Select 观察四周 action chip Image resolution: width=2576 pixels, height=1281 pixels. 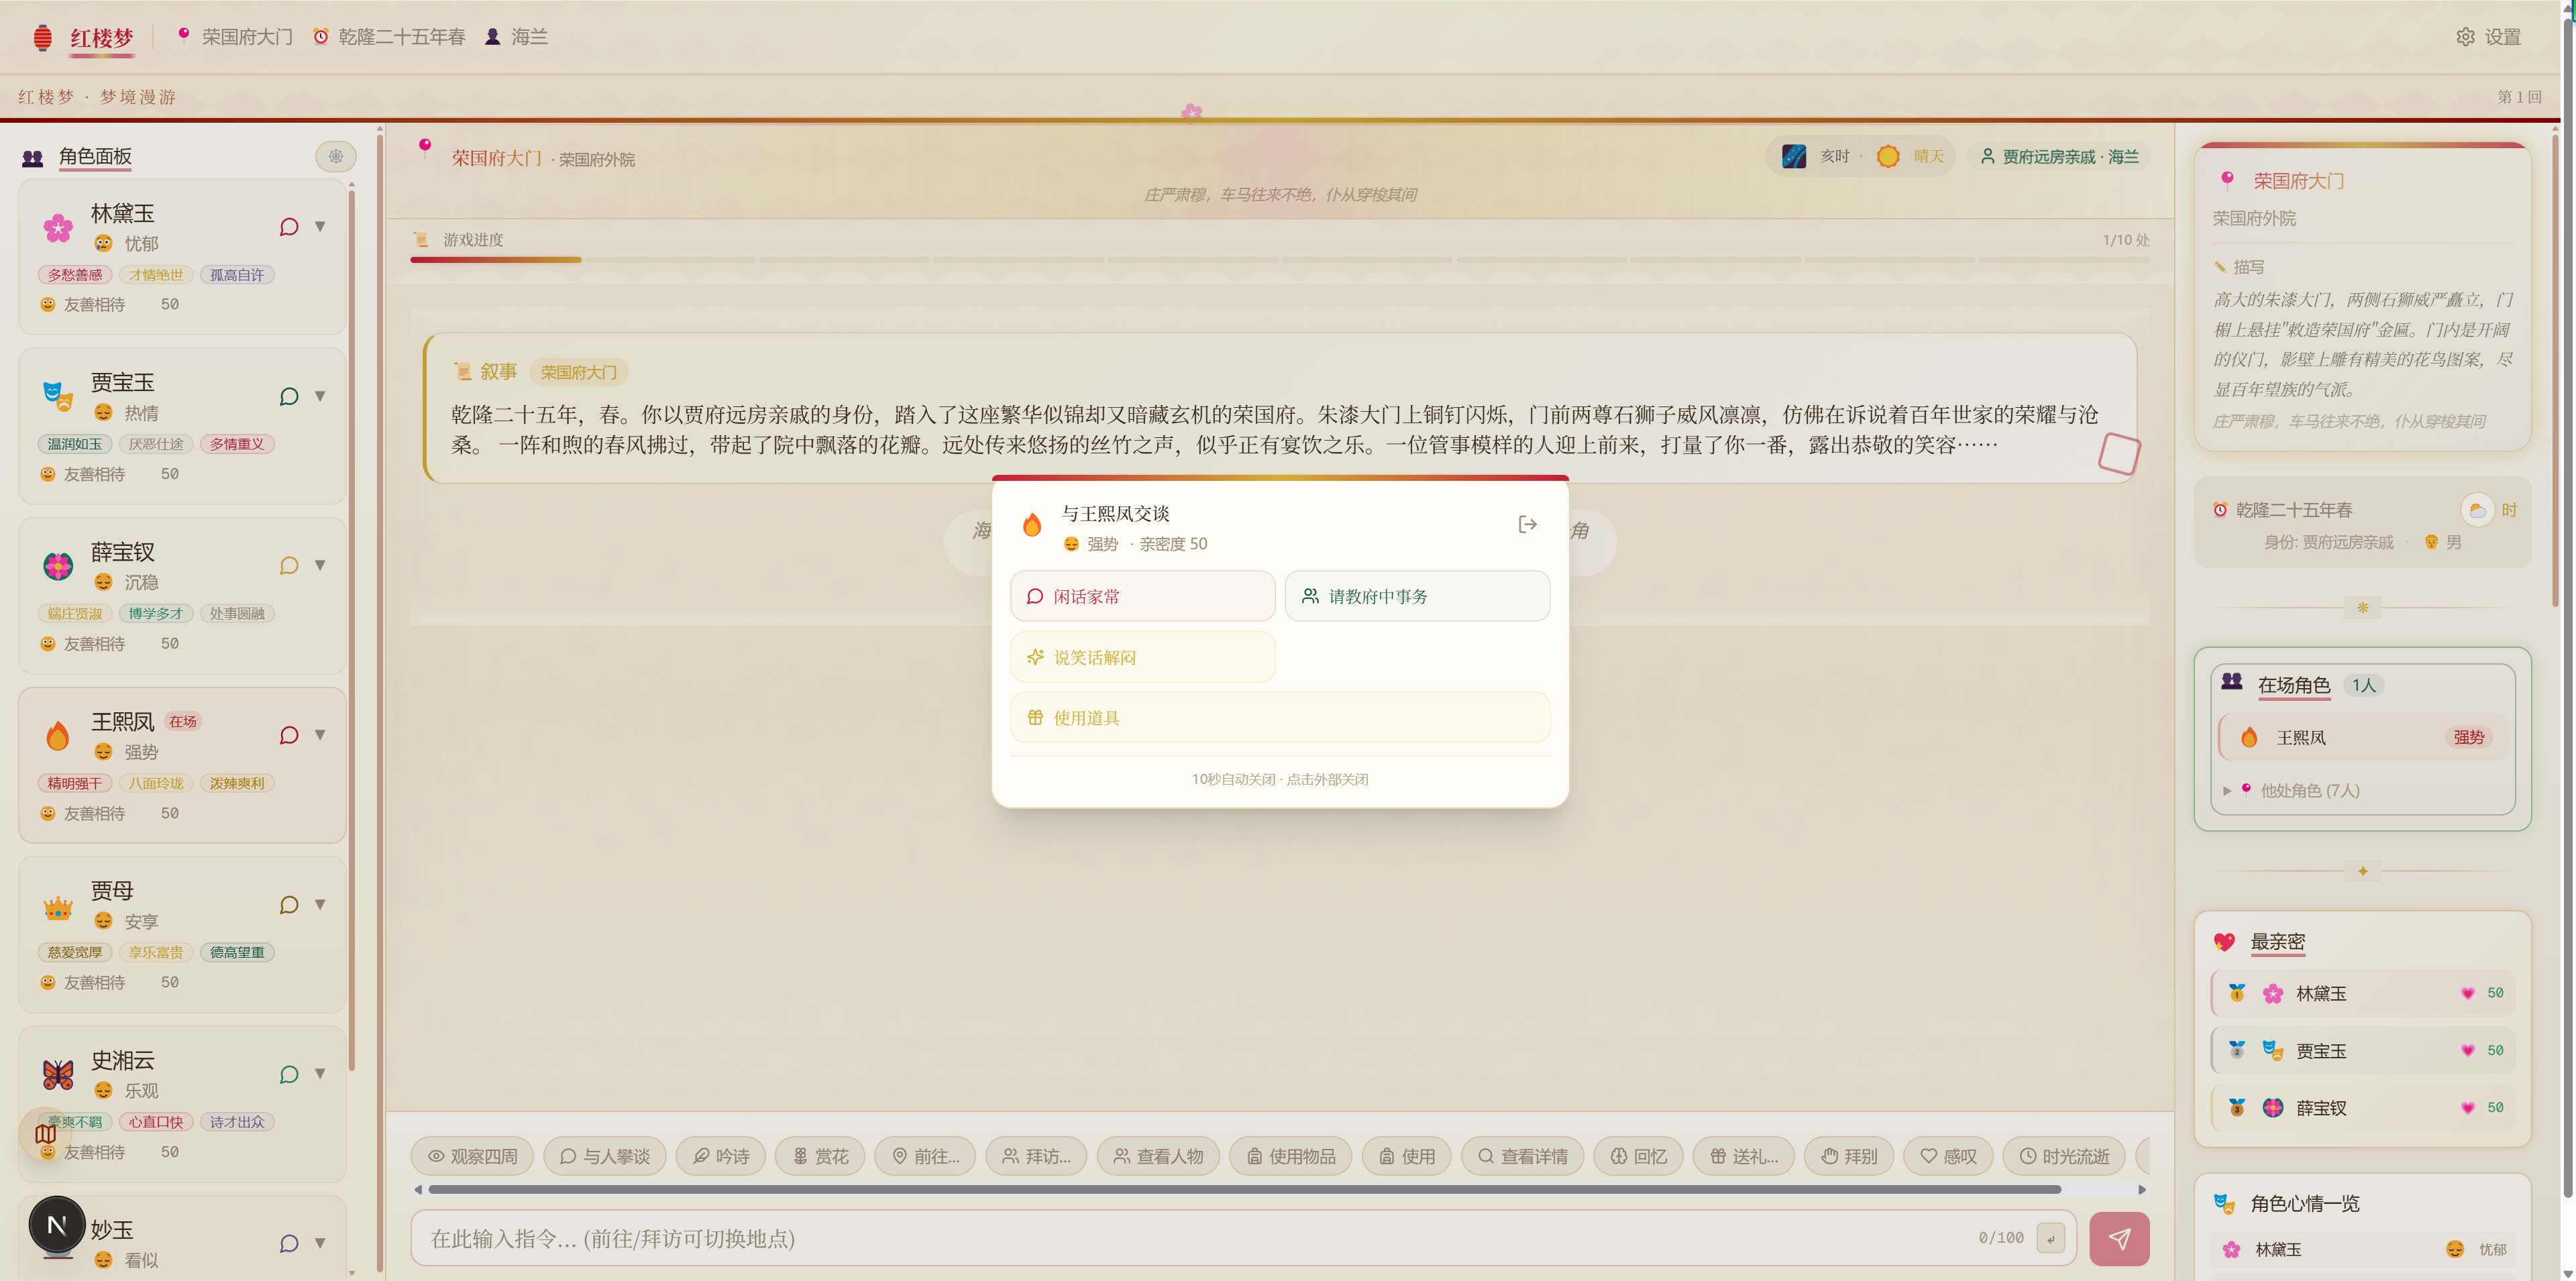tap(472, 1157)
